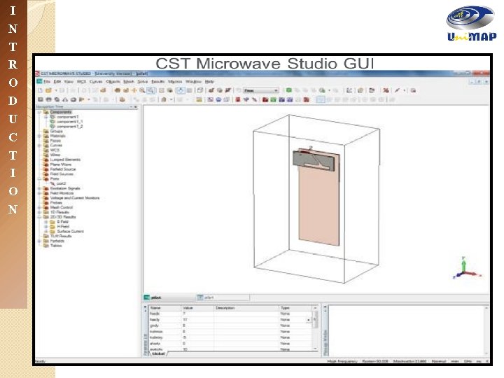Click the Zoom magnifier tool

(142, 90)
